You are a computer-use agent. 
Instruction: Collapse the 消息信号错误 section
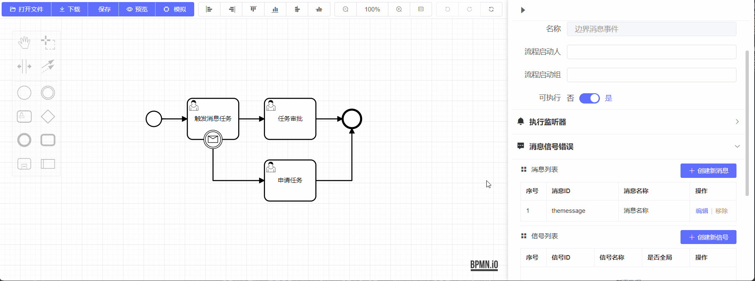628,147
